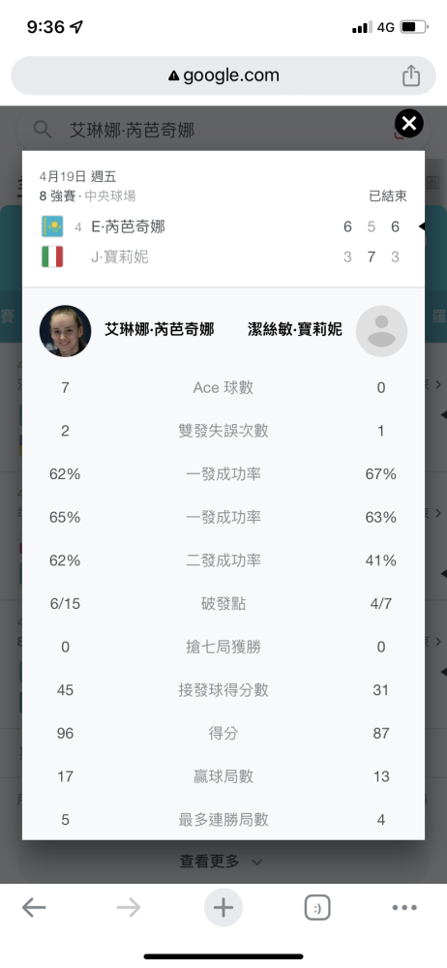
Task: Open a new tab with plus button
Action: coord(223,908)
